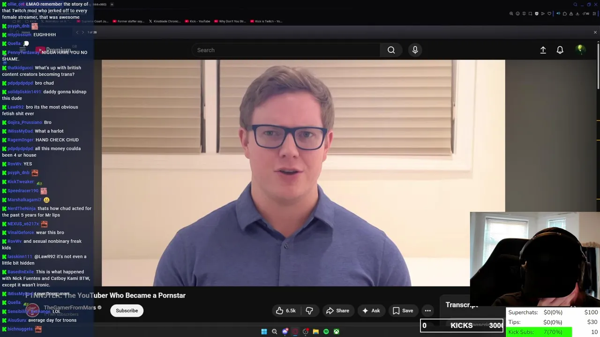
Task: Open Xbox app from the taskbar
Action: coord(337,331)
